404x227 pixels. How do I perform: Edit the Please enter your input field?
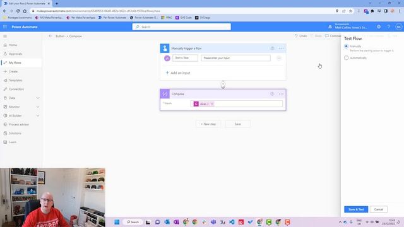pyautogui.click(x=235, y=58)
